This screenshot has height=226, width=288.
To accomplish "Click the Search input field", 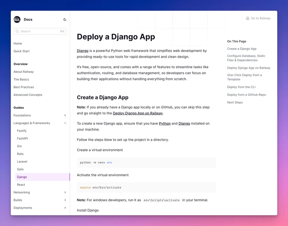I will point(40,31).
